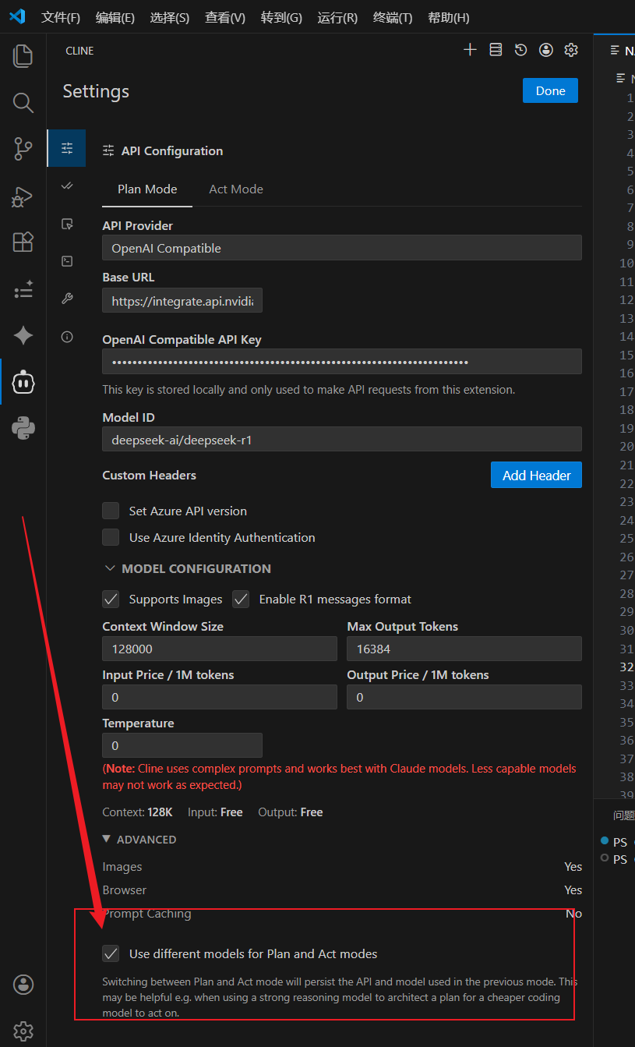View Cline task history
Viewport: 635px width, 1047px height.
(520, 49)
